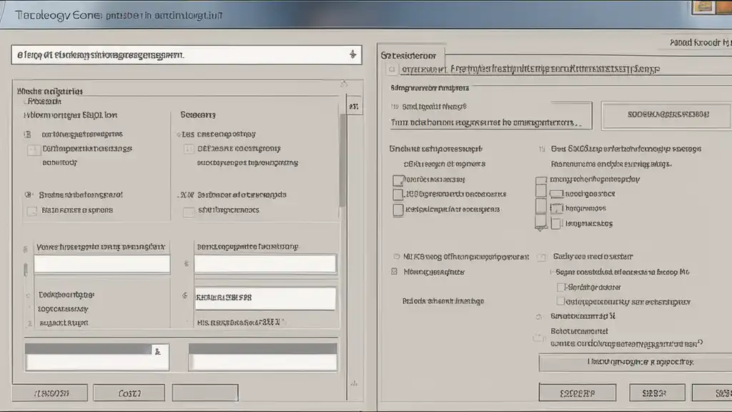This screenshot has height=412, width=732.
Task: Click the small icon inside the bottom-left slider field
Action: [158, 351]
